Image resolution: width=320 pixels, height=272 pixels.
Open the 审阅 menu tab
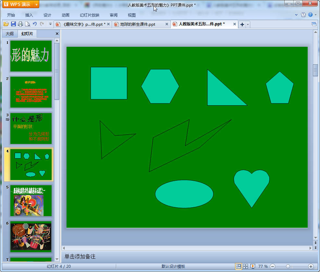(x=114, y=15)
